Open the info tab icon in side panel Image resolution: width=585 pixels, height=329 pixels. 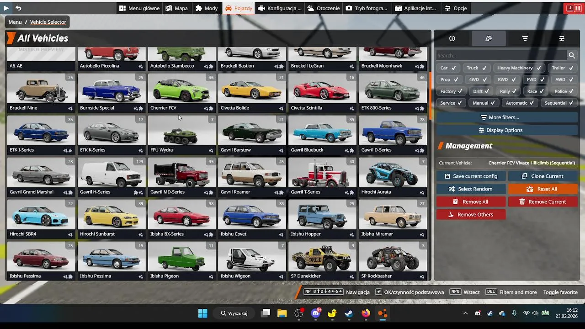pos(452,38)
